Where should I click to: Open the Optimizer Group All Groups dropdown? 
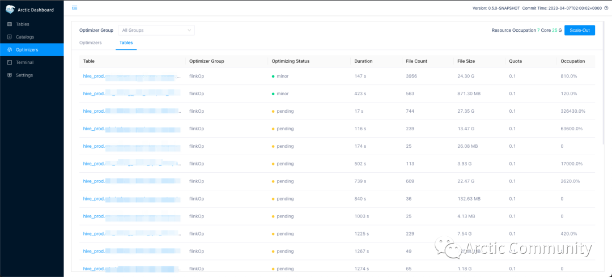pos(156,30)
